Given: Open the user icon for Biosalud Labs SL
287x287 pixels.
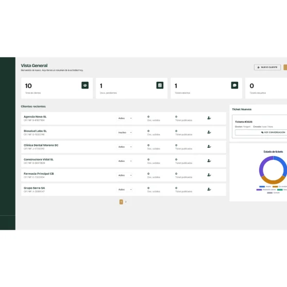Looking at the screenshot, I should [x=209, y=132].
